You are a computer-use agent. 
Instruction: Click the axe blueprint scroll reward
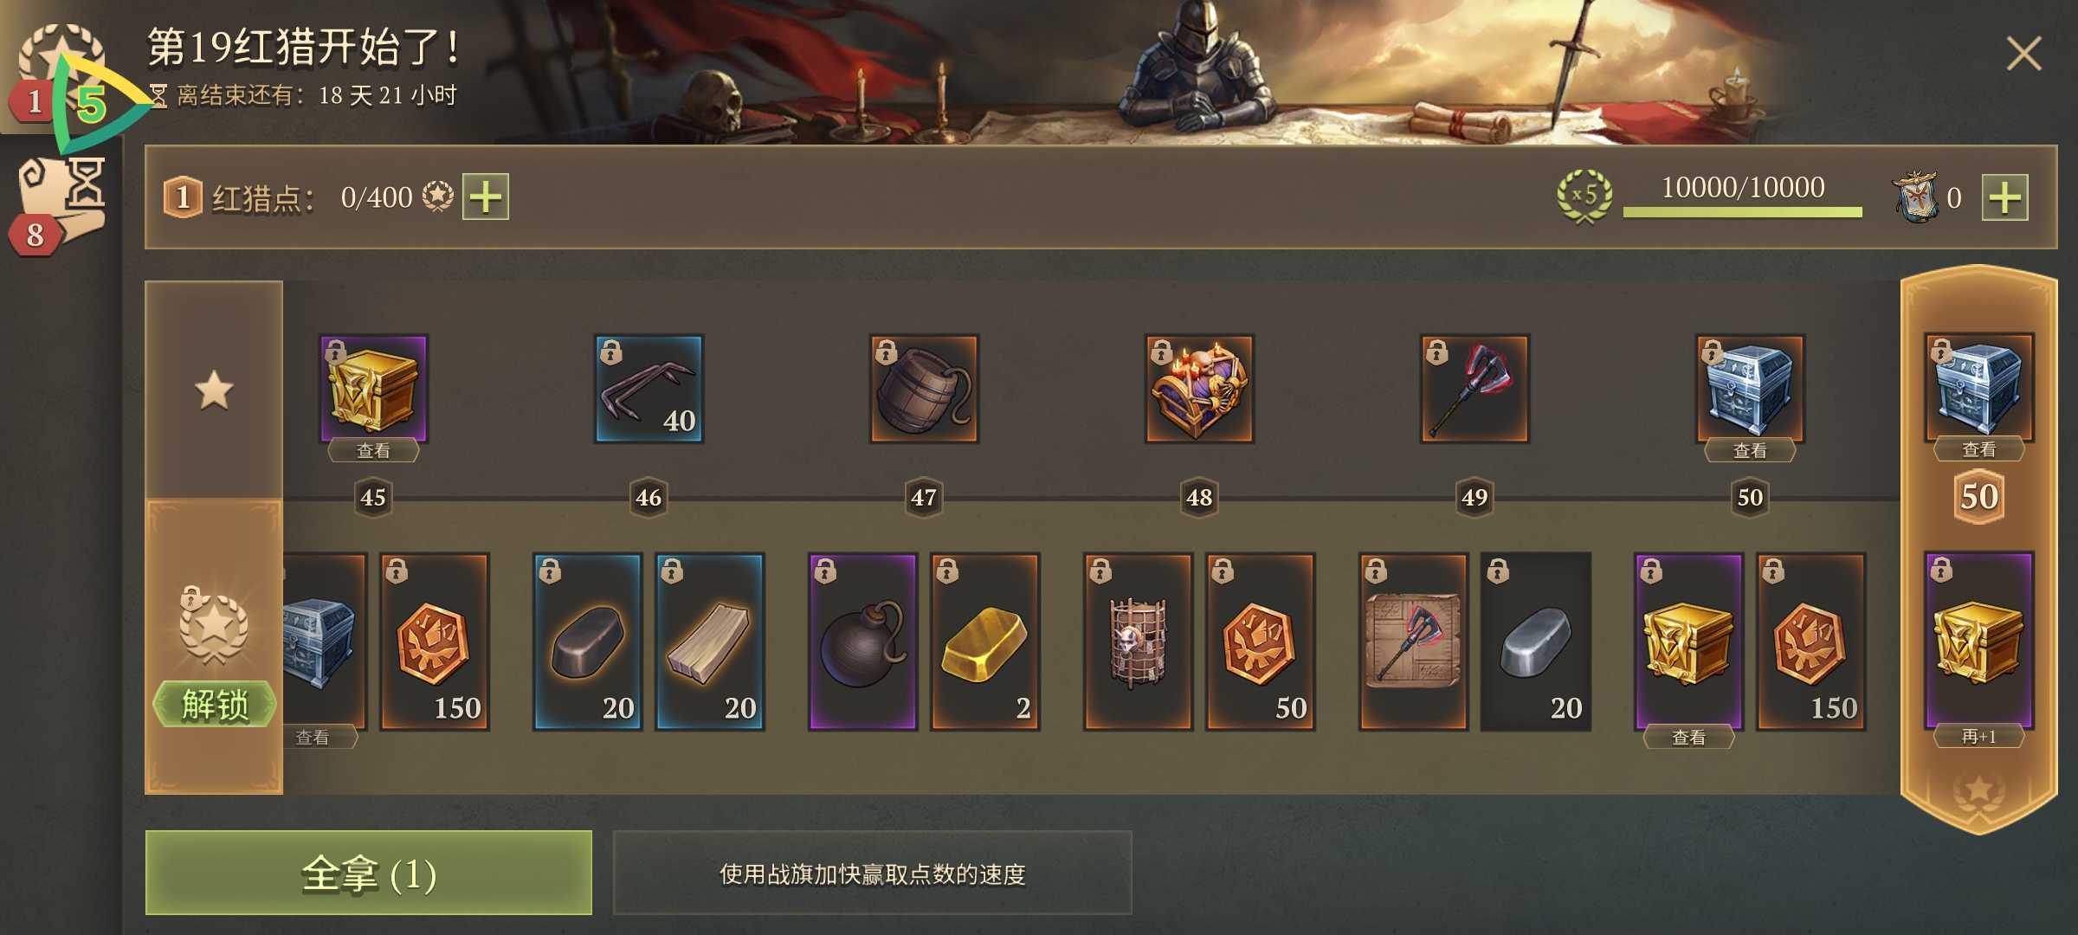1413,642
